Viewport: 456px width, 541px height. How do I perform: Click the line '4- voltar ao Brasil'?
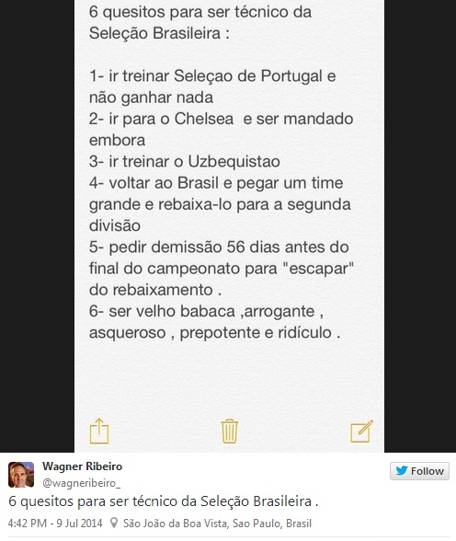(x=154, y=183)
